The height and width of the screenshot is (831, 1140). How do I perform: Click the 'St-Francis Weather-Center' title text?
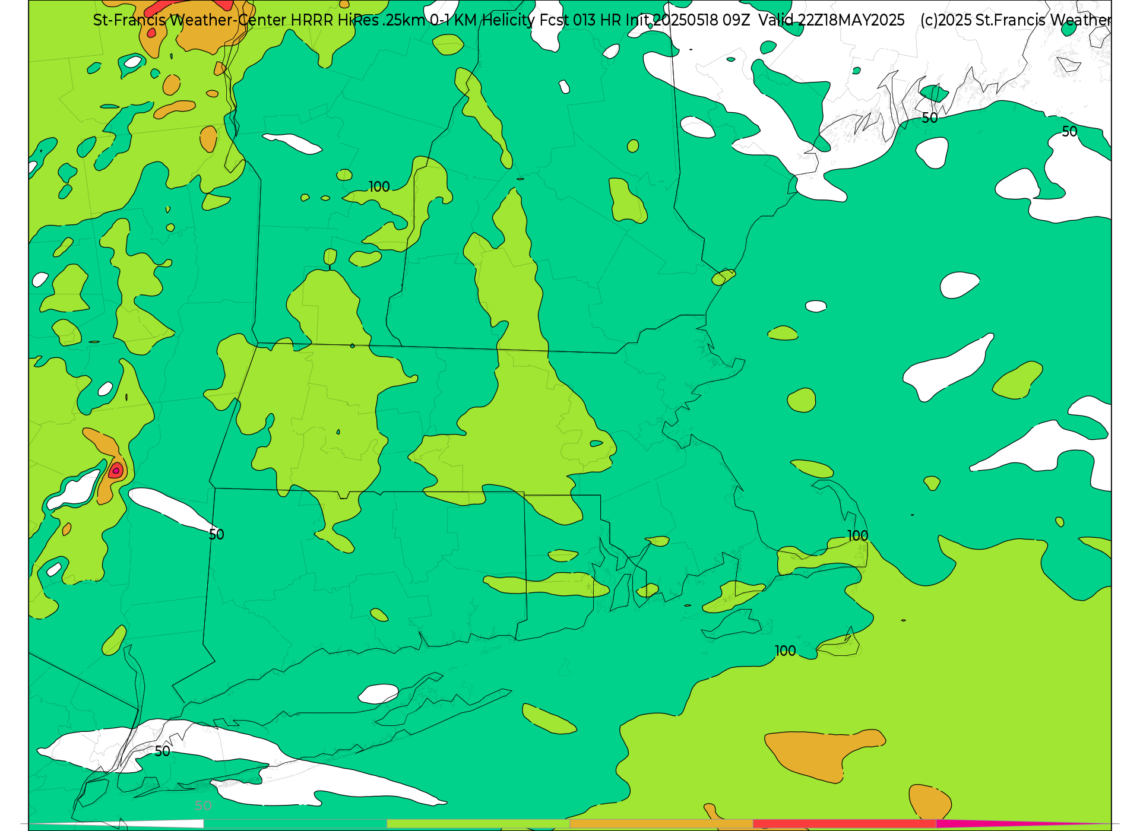pyautogui.click(x=190, y=20)
